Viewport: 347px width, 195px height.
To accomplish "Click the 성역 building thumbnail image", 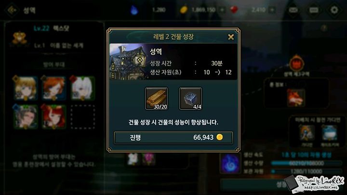I will [128, 62].
